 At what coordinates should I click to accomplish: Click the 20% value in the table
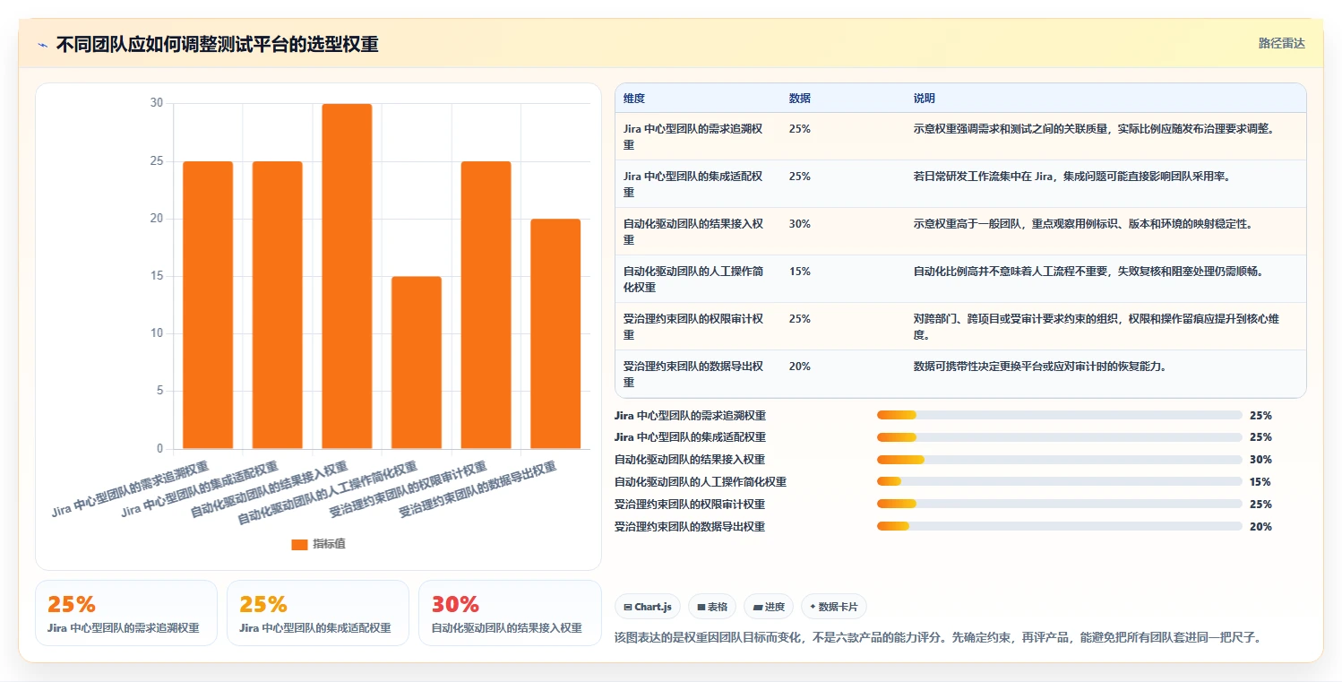pos(800,367)
